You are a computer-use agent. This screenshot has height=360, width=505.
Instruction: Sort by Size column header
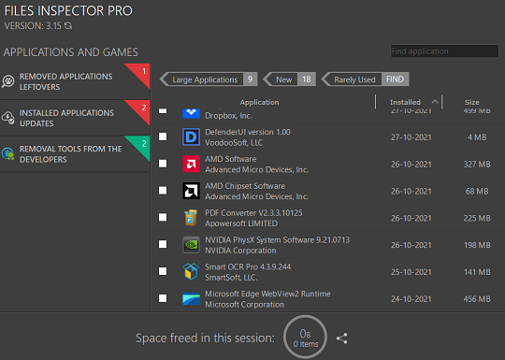tap(472, 102)
